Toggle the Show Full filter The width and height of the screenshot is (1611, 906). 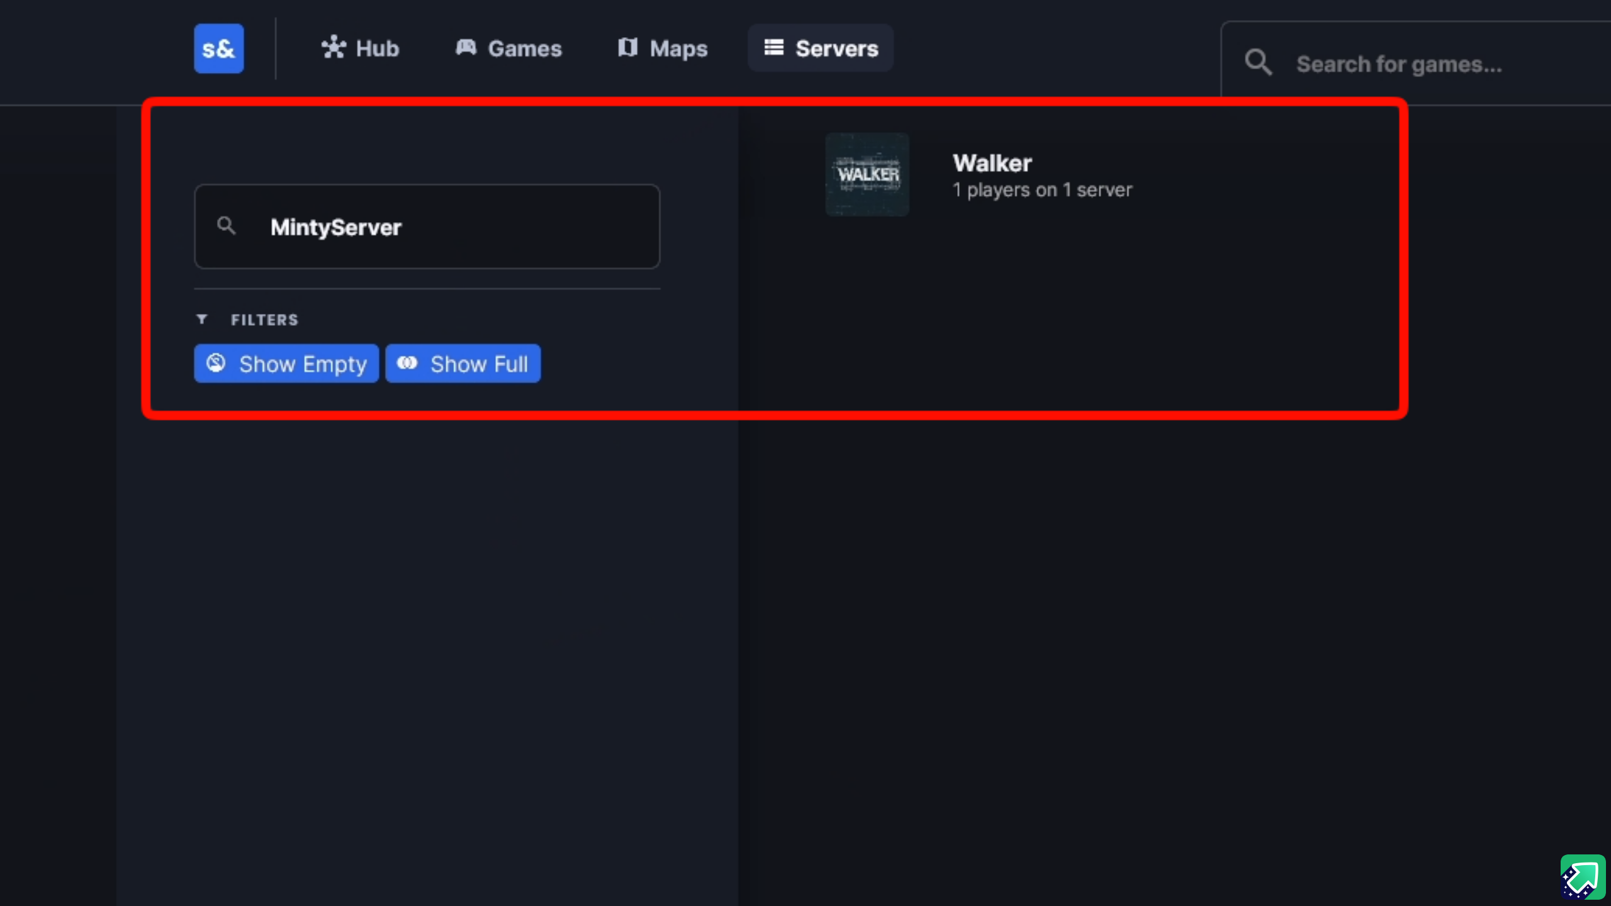(x=463, y=364)
